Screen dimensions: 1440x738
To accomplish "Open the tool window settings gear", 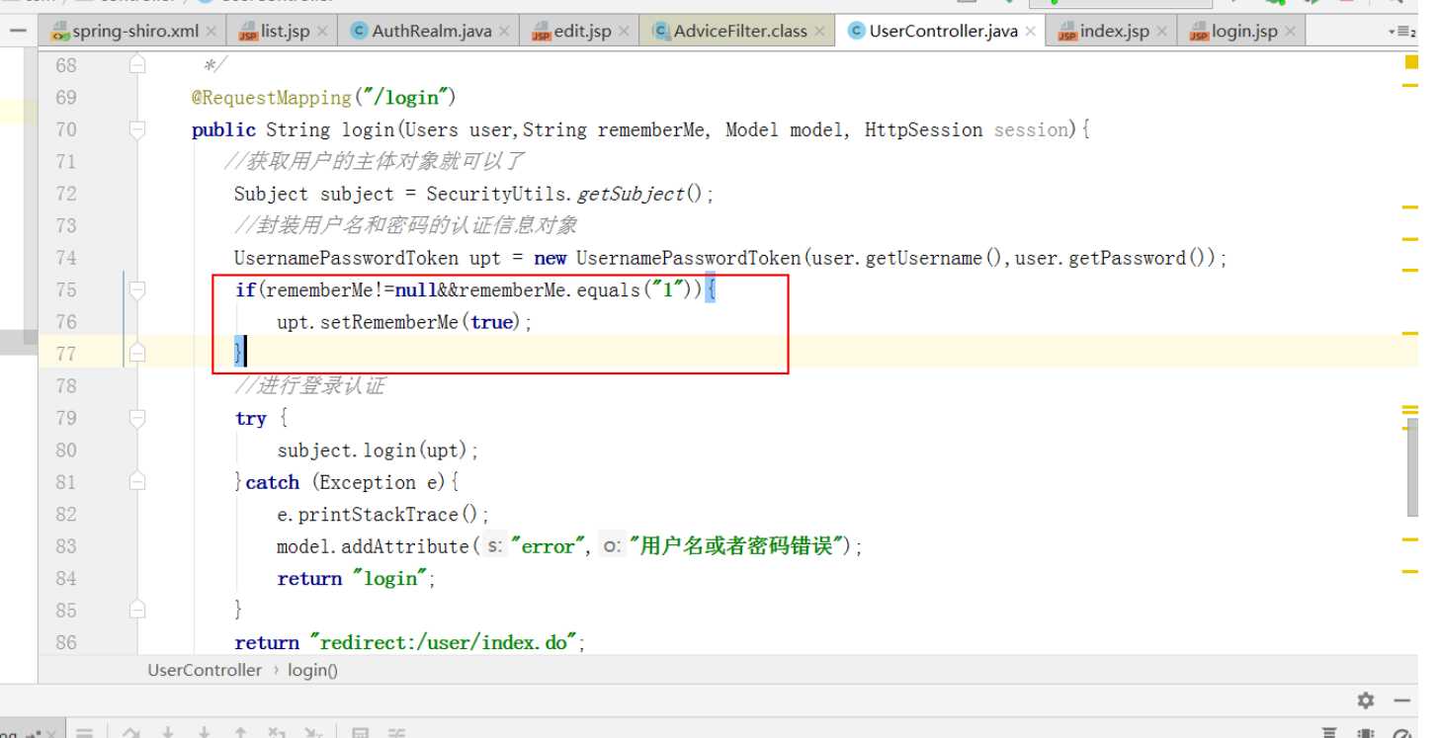I will [1366, 700].
